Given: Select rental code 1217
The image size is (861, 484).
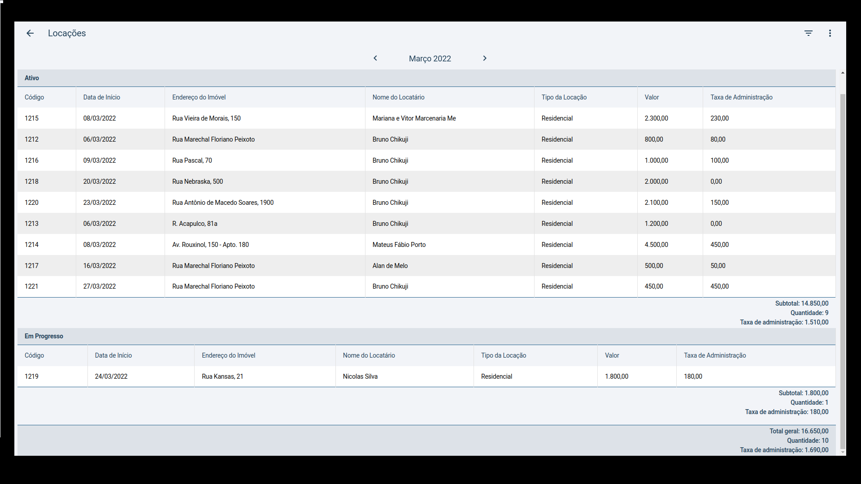Looking at the screenshot, I should click(x=31, y=266).
